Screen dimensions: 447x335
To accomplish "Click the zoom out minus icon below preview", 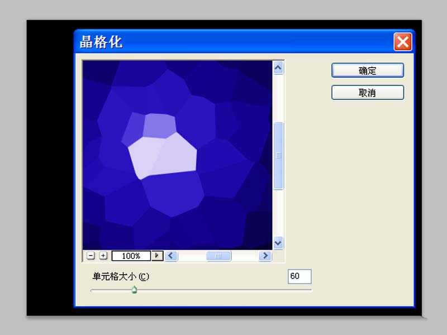I will point(91,256).
